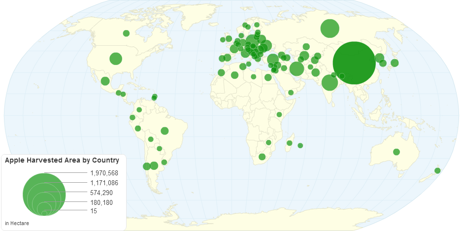
Task: Click the South Africa bubble
Action: tap(262, 157)
